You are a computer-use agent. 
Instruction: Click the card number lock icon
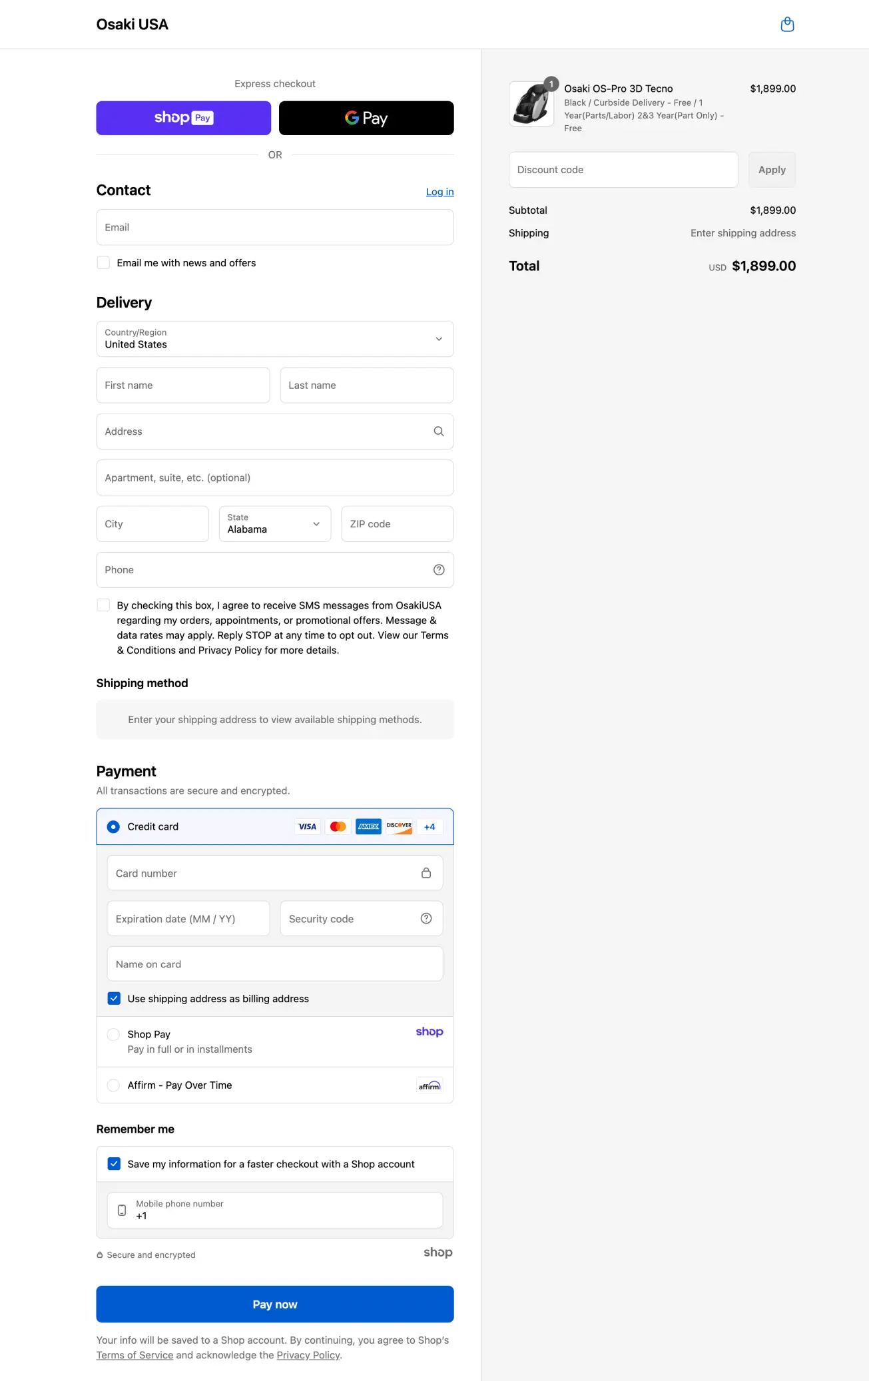[426, 873]
